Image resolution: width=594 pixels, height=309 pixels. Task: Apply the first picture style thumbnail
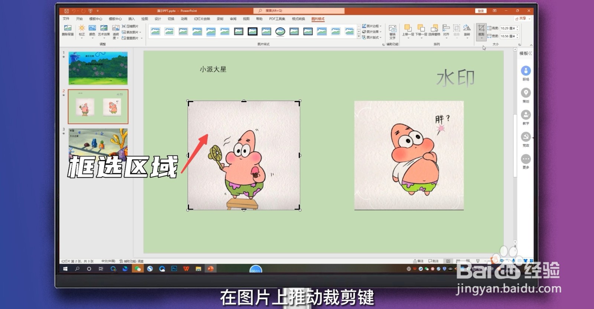[x=156, y=32]
